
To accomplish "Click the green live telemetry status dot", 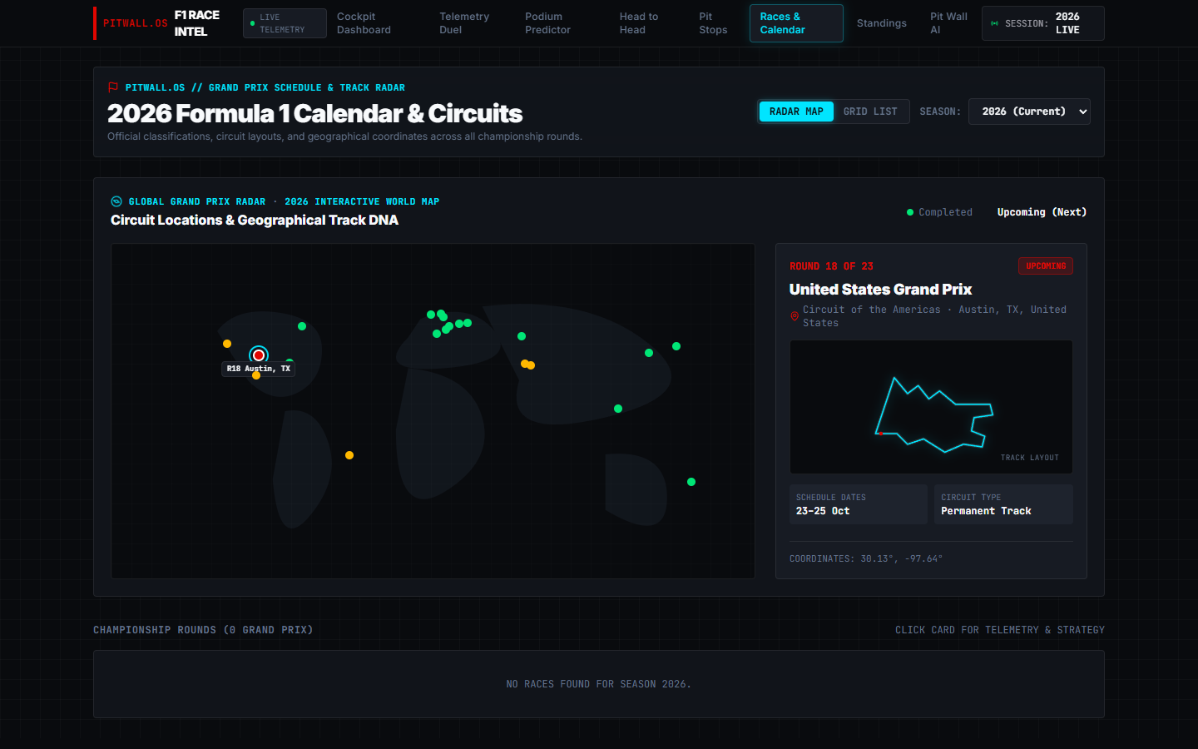I will [252, 23].
